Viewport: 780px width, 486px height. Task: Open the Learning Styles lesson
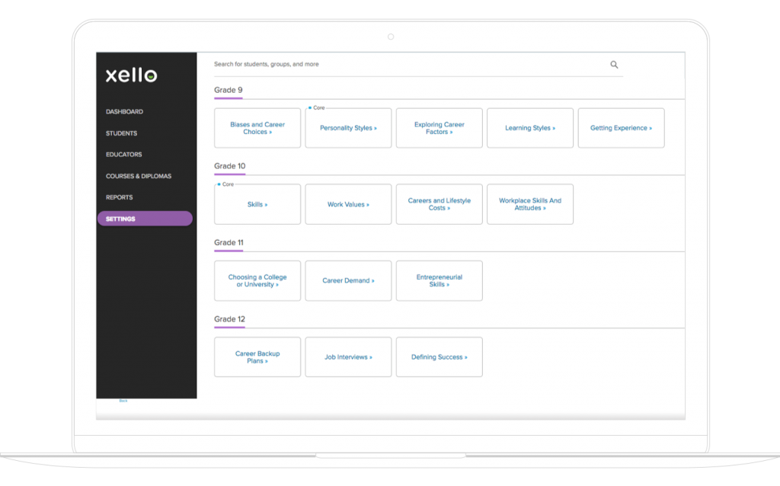pos(529,127)
